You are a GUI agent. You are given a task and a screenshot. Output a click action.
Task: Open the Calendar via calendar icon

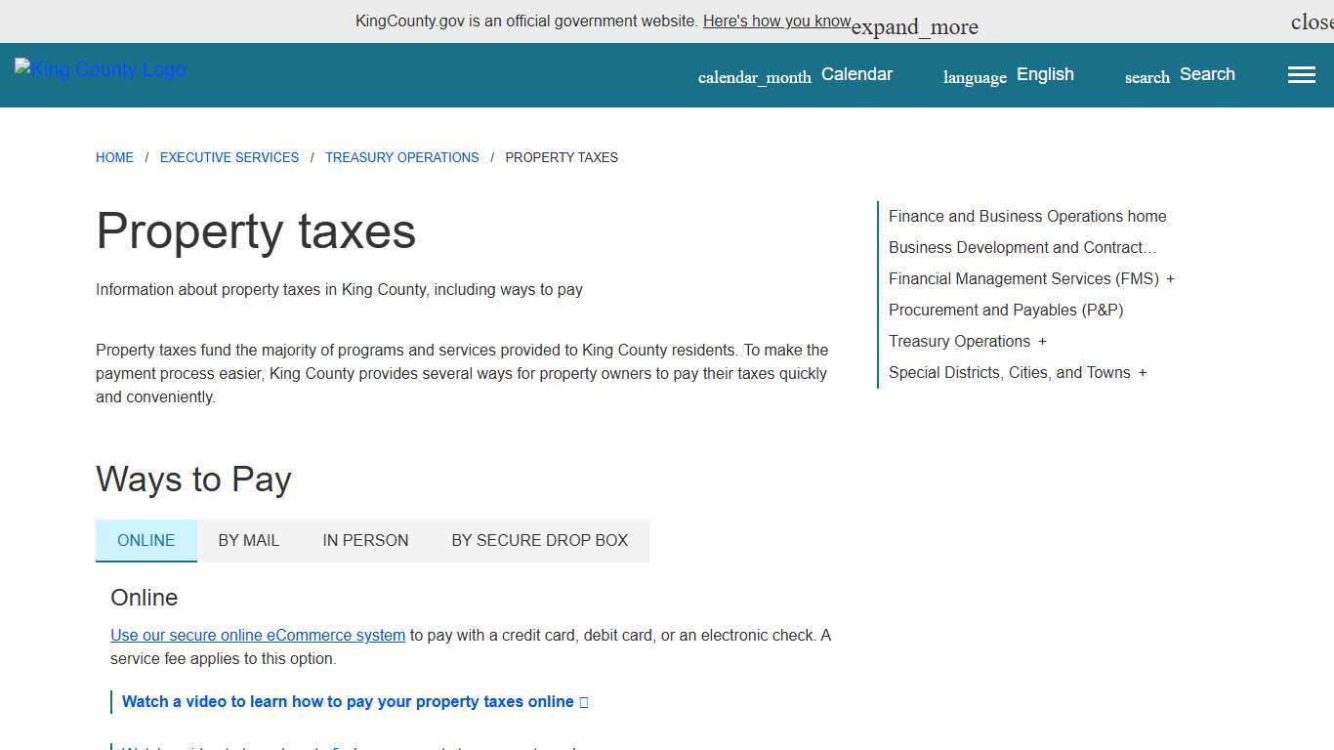pyautogui.click(x=754, y=75)
